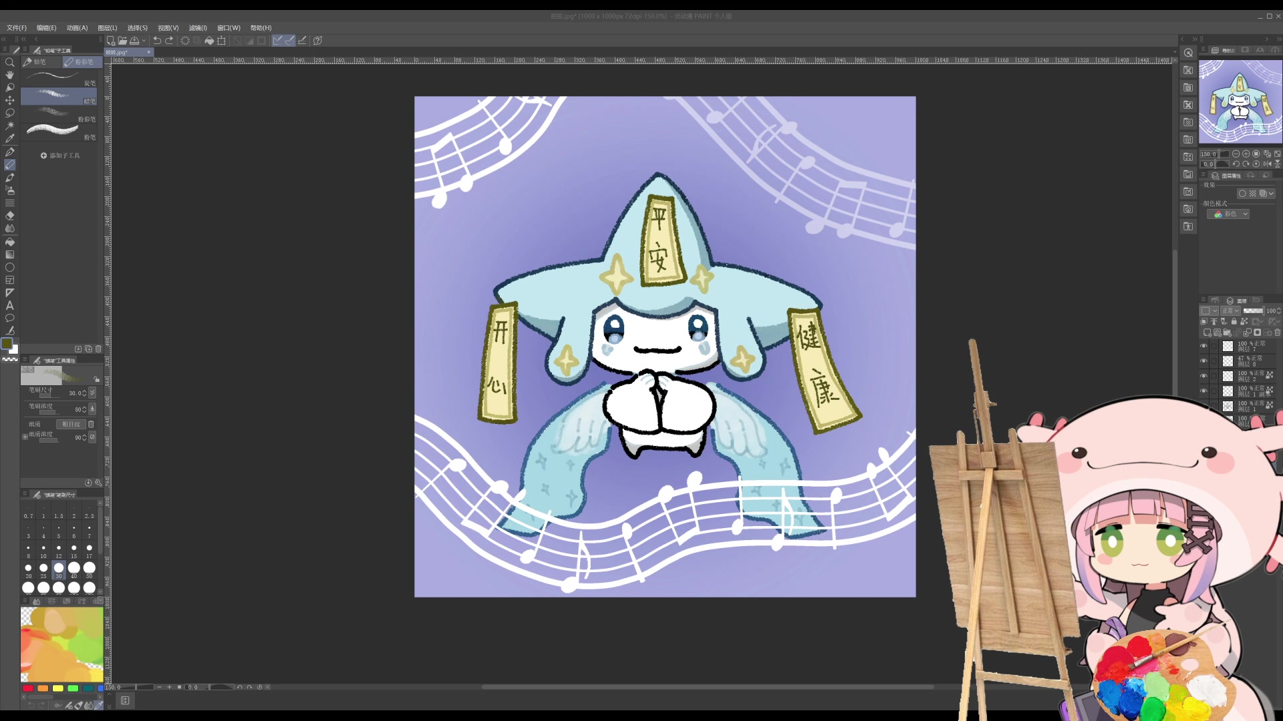The image size is (1283, 721).
Task: Flip the canvas horizontally in Navigator
Action: click(1267, 164)
